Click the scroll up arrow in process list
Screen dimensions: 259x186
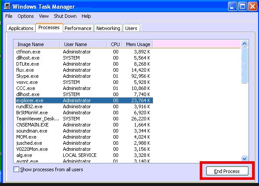coord(244,44)
